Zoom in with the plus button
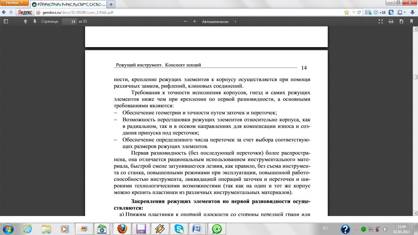The image size is (418, 235). (x=194, y=21)
